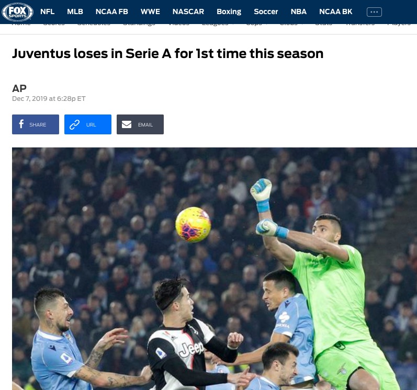Open the three-dots more sports menu
This screenshot has width=417, height=390.
click(x=374, y=12)
